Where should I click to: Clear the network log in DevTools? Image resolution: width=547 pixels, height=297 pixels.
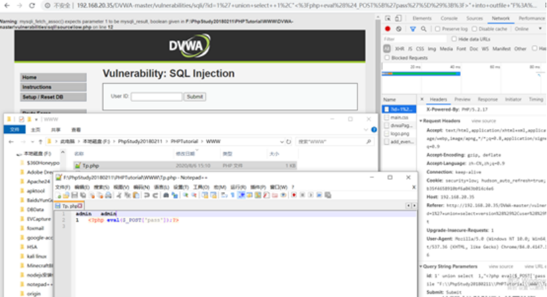(399, 29)
